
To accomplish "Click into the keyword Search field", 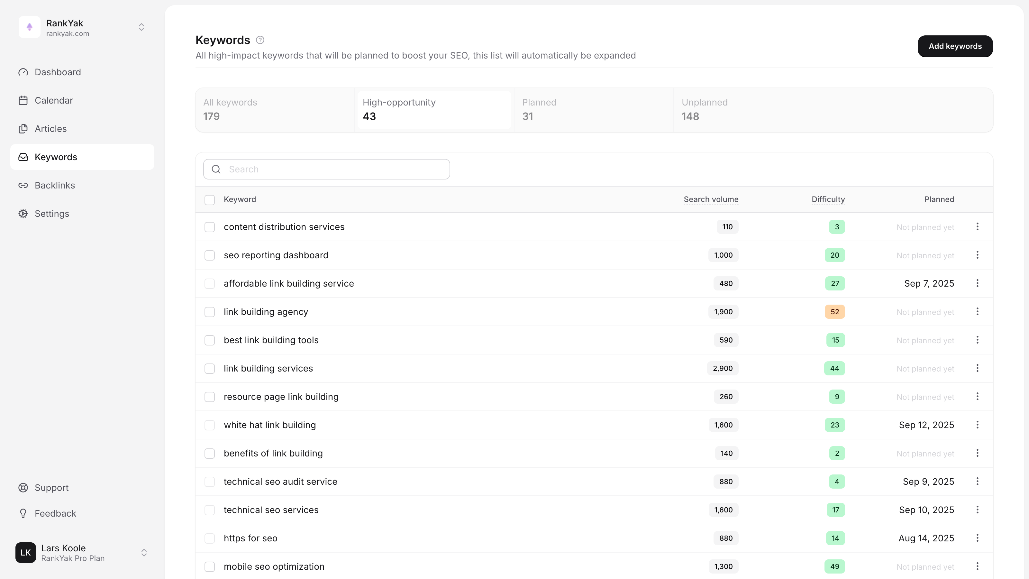I will 335,170.
